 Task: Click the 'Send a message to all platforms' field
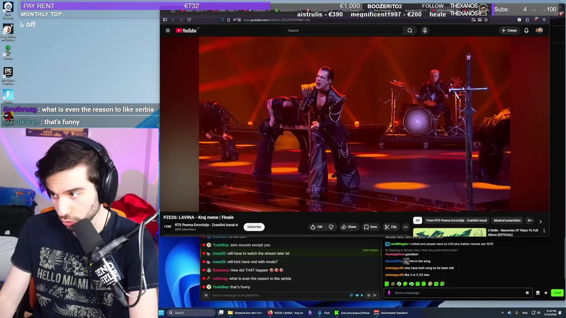tap(279, 295)
